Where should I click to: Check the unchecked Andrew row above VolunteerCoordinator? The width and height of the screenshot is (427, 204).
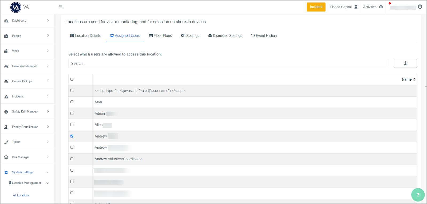pos(72,147)
